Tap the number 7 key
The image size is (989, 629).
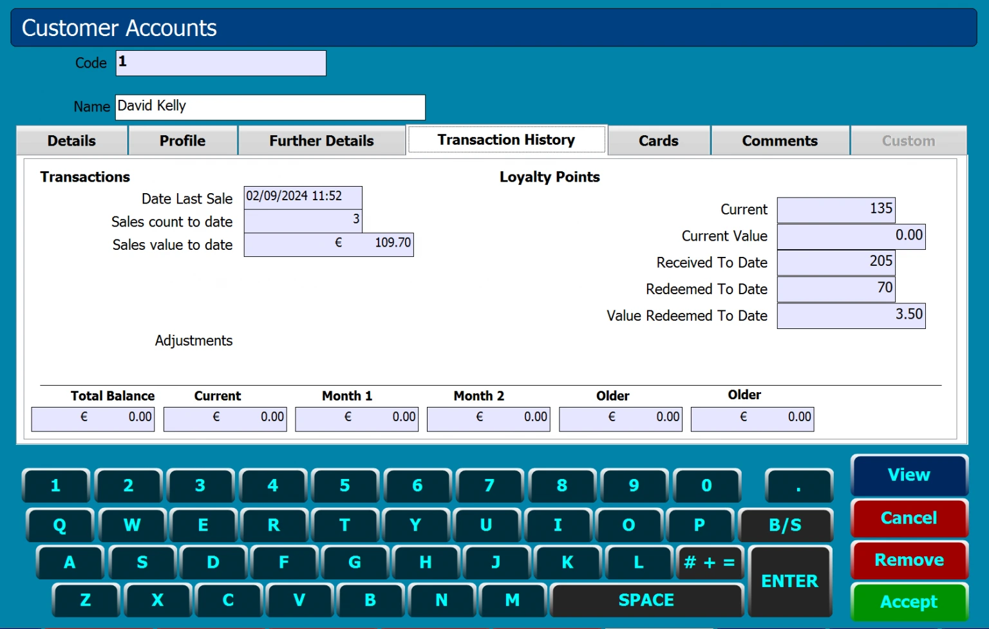pyautogui.click(x=489, y=485)
